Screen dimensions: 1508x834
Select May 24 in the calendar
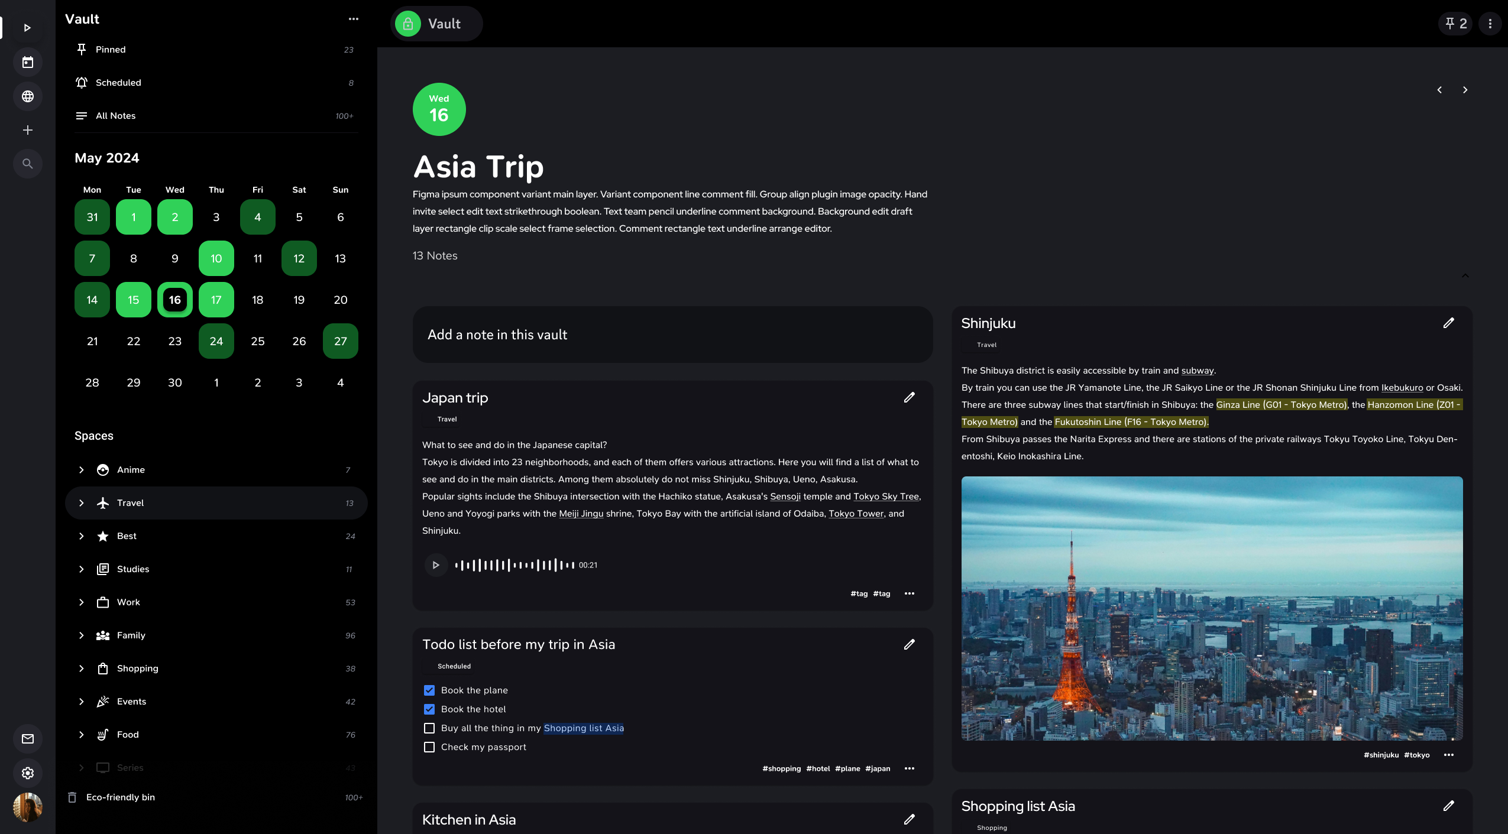(x=216, y=341)
